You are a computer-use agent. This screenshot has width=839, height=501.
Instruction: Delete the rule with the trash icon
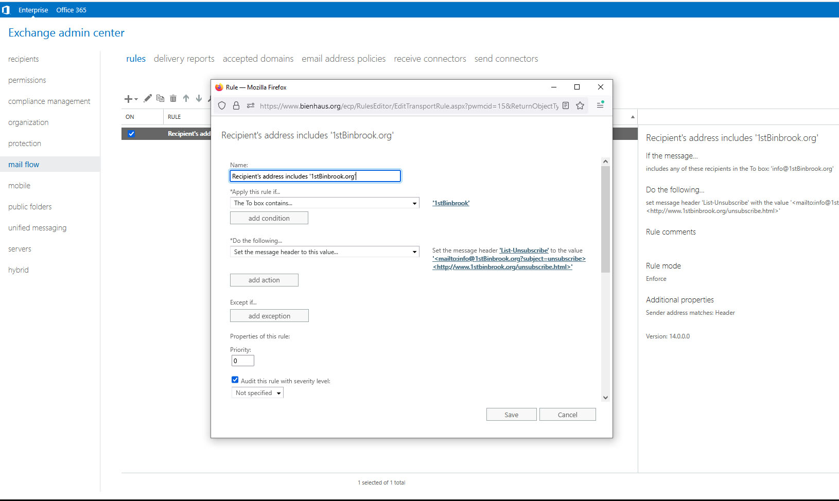click(x=173, y=98)
